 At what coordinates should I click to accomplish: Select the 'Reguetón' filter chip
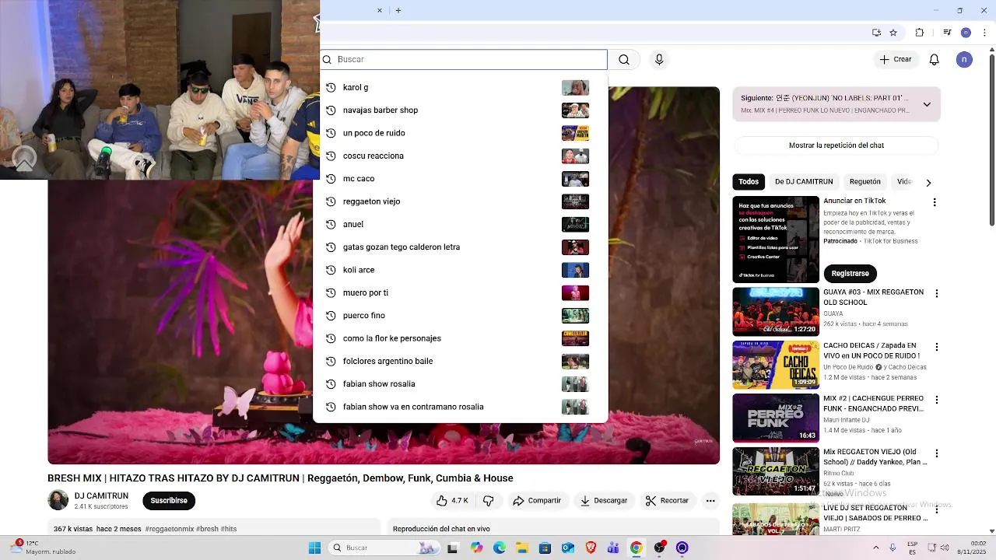click(865, 182)
